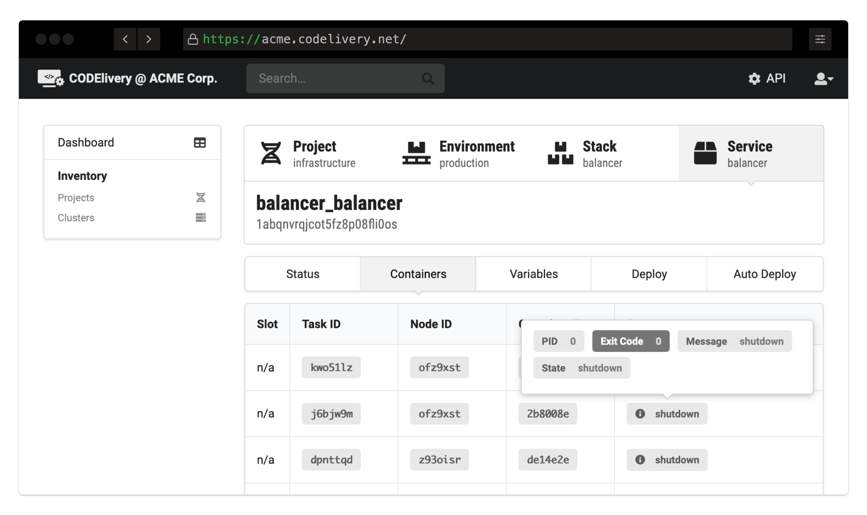The width and height of the screenshot is (867, 515).
Task: Open API settings gear icon
Action: tap(754, 79)
